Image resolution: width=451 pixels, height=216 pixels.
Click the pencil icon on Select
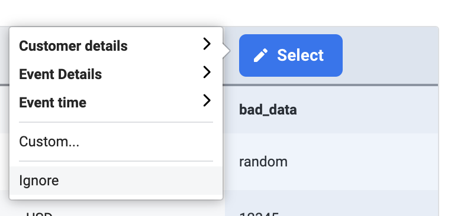(260, 55)
